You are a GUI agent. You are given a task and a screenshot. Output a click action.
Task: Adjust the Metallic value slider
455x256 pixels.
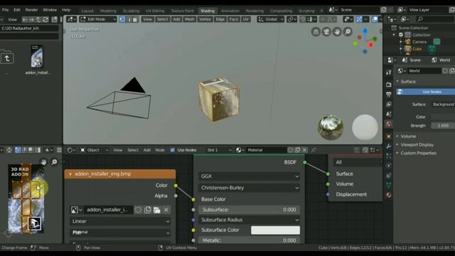point(250,240)
